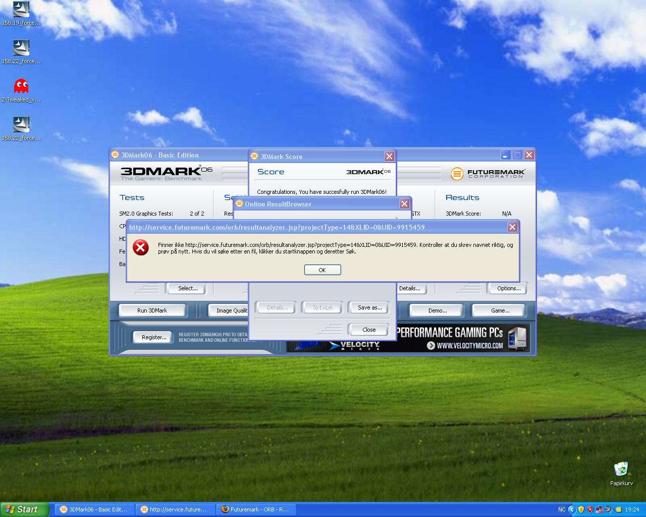
Task: Click Close in the 3DMark Score window
Action: pos(369,330)
